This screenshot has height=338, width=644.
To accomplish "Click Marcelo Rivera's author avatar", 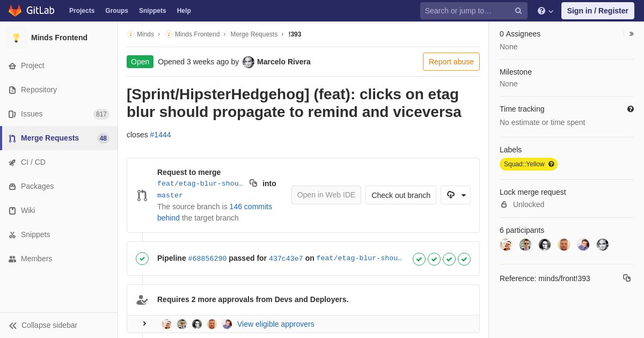I will tap(248, 62).
